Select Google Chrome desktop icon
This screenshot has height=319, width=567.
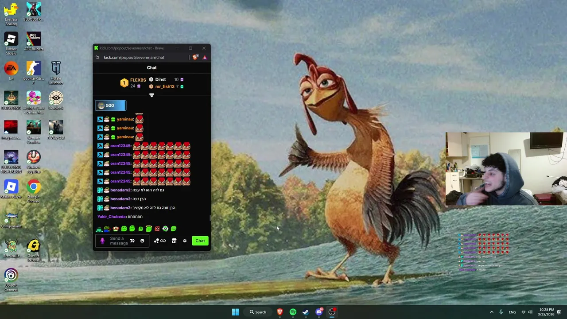click(x=33, y=191)
